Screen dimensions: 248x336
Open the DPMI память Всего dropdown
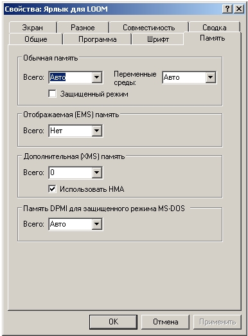tap(97, 224)
